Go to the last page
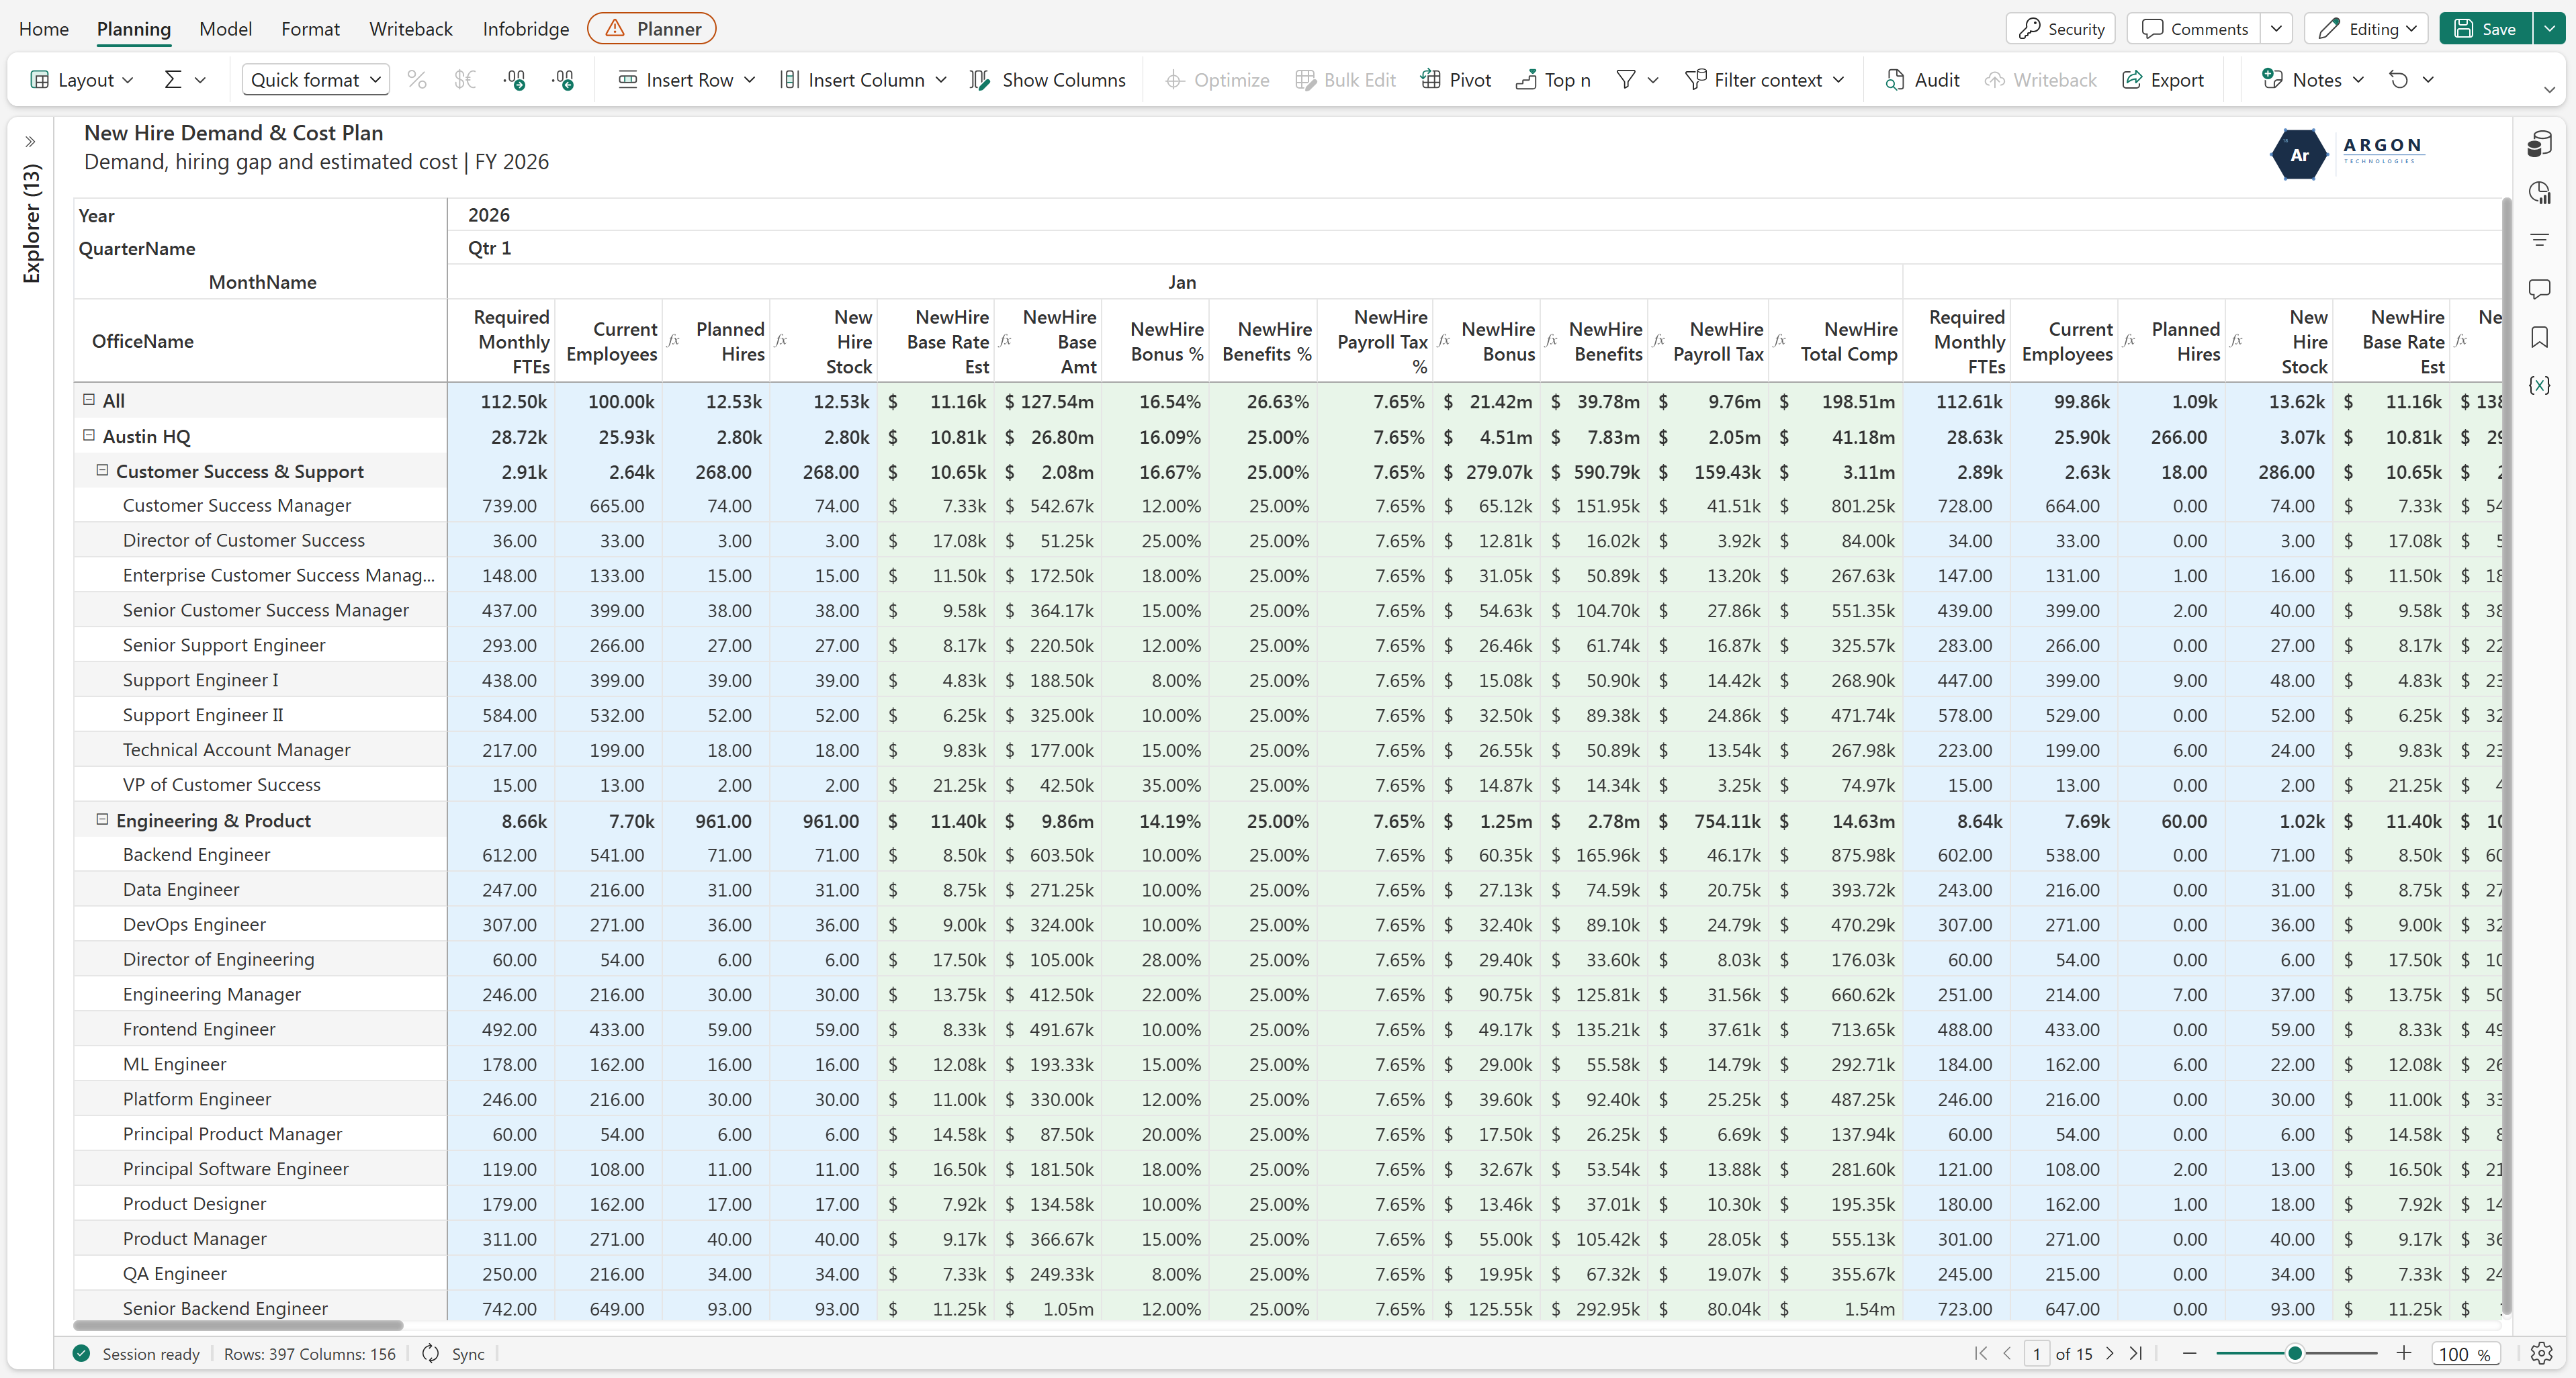This screenshot has height=1378, width=2576. coord(2136,1353)
